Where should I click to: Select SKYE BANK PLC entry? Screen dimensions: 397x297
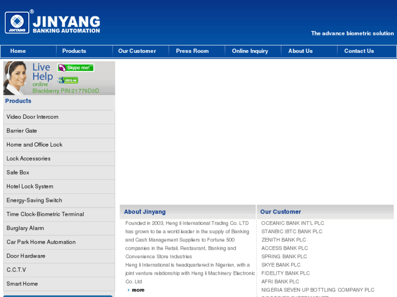(281, 265)
